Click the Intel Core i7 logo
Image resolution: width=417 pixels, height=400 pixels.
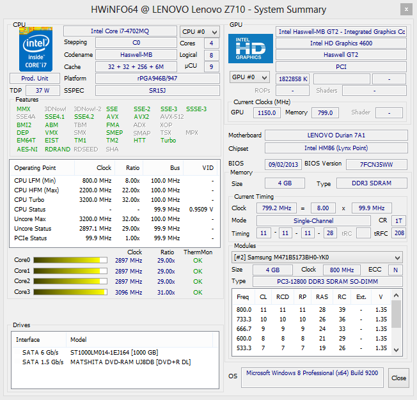click(x=36, y=49)
